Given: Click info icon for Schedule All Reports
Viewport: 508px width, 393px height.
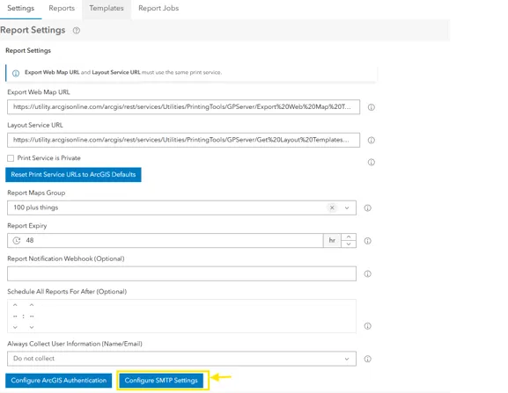Looking at the screenshot, I should pyautogui.click(x=367, y=326).
